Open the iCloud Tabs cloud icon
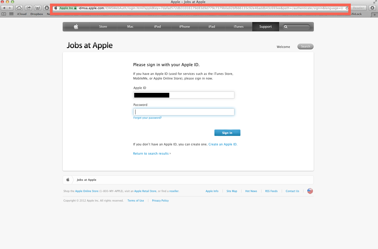The height and width of the screenshot is (249, 378). click(x=19, y=8)
